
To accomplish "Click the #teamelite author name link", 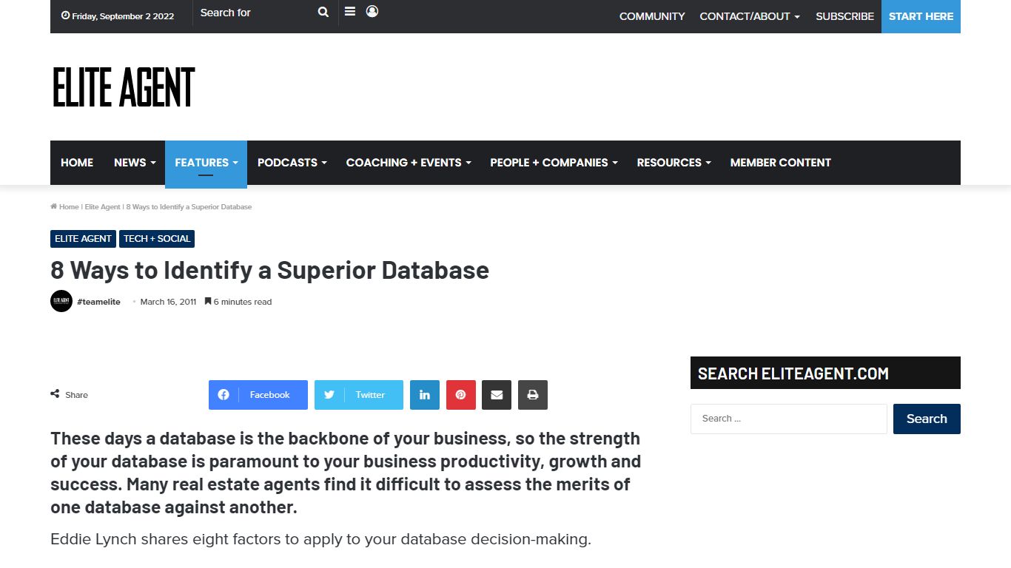I will (98, 302).
